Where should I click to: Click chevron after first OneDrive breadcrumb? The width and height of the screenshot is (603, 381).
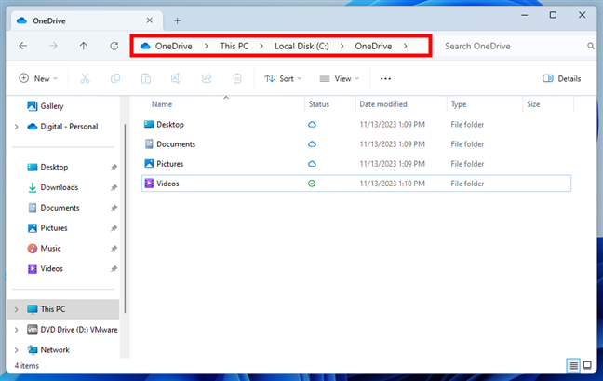coord(207,46)
